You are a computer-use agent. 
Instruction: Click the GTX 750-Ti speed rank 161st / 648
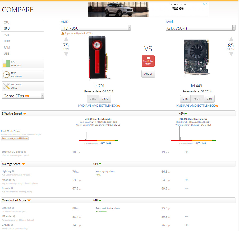pos(200,144)
